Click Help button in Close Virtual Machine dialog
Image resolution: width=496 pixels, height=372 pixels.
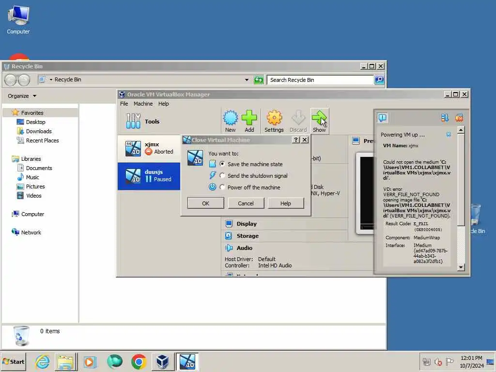coord(286,203)
